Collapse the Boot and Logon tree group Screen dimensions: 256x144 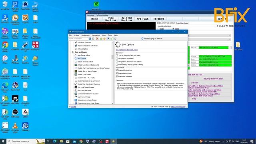(x=70, y=52)
